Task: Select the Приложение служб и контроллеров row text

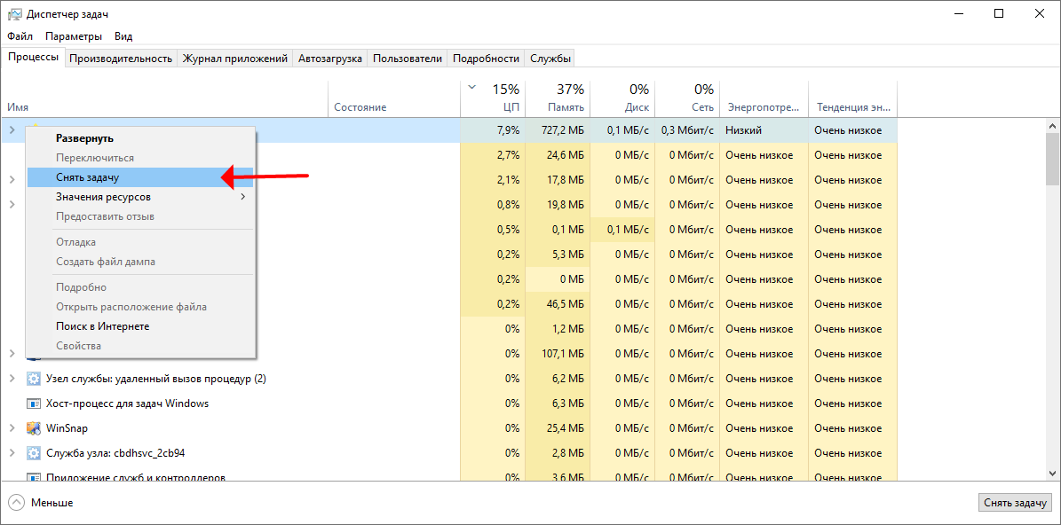Action: pyautogui.click(x=135, y=477)
